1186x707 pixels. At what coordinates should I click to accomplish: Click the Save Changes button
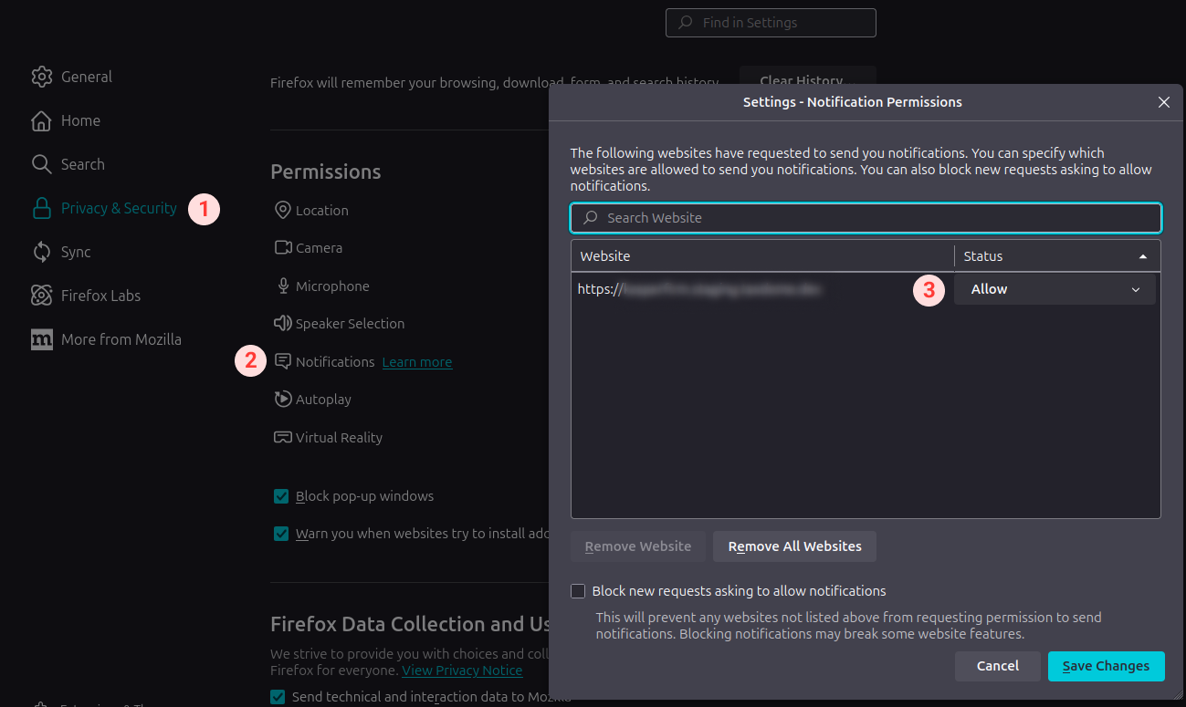click(x=1106, y=666)
